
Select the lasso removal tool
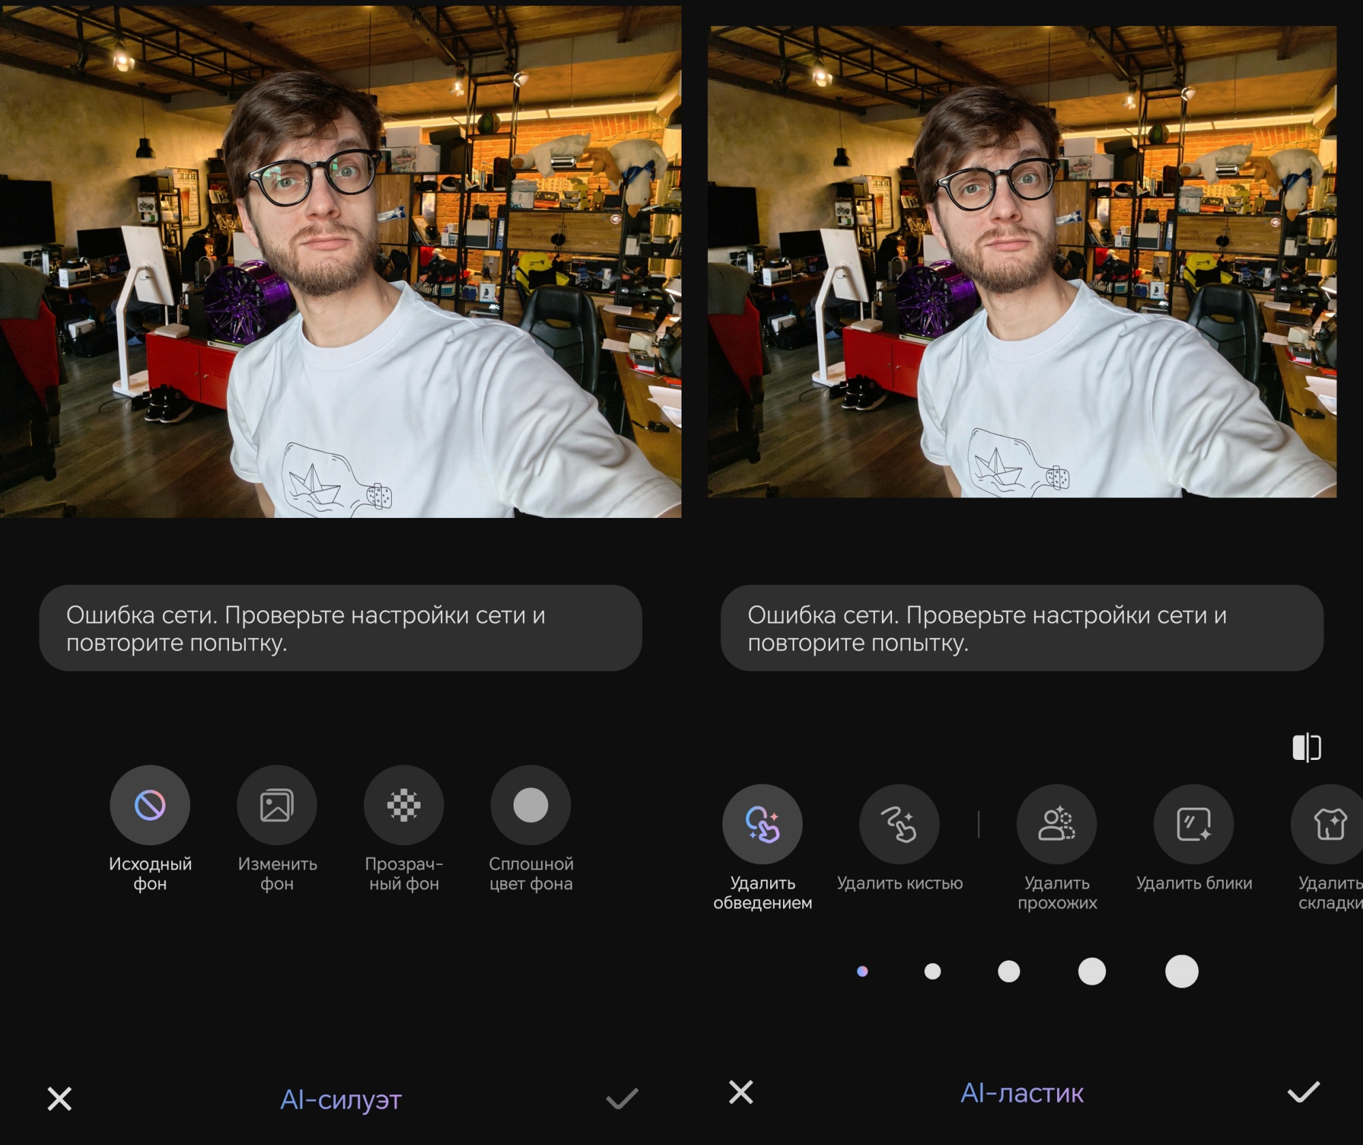pos(763,825)
